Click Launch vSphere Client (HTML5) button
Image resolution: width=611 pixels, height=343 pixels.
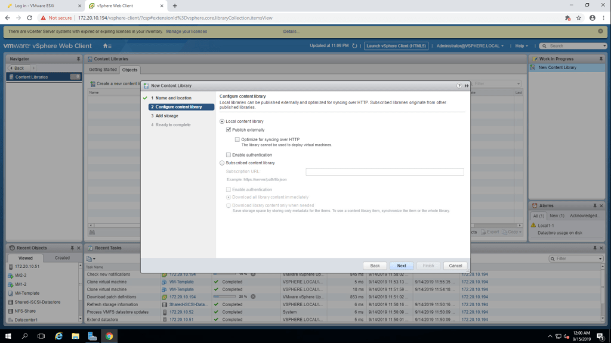click(397, 46)
